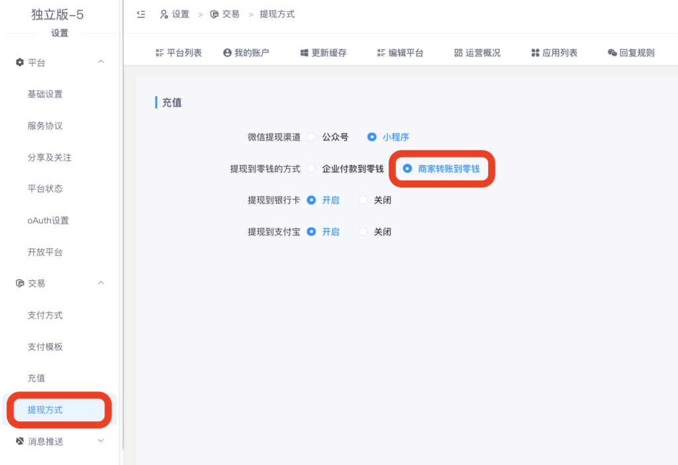Image resolution: width=678 pixels, height=465 pixels.
Task: Collapse the 平台 section chevron
Action: coord(101,62)
